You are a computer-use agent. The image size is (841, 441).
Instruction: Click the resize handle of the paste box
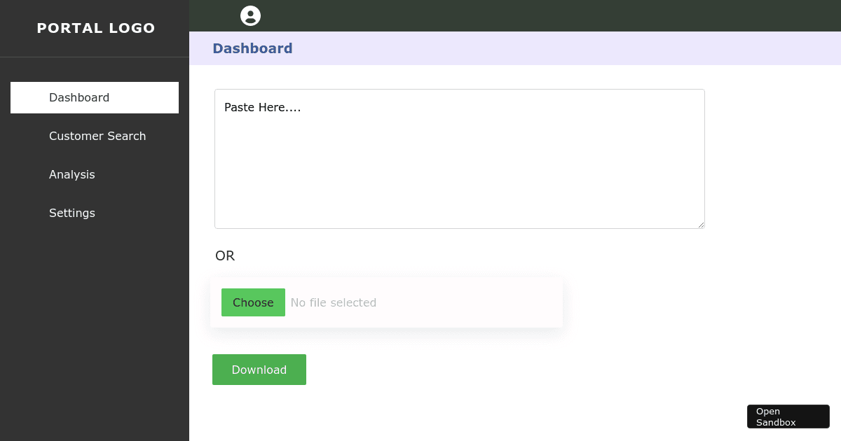pos(702,225)
